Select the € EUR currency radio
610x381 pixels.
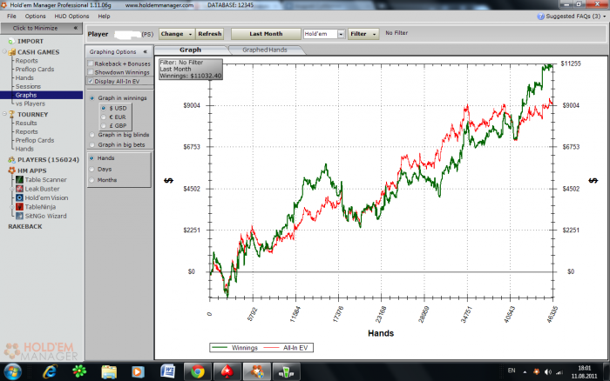tap(104, 117)
